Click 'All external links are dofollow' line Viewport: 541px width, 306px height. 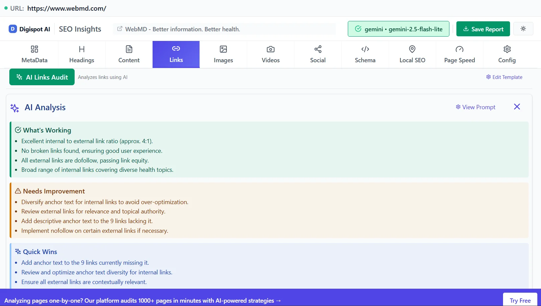click(85, 160)
